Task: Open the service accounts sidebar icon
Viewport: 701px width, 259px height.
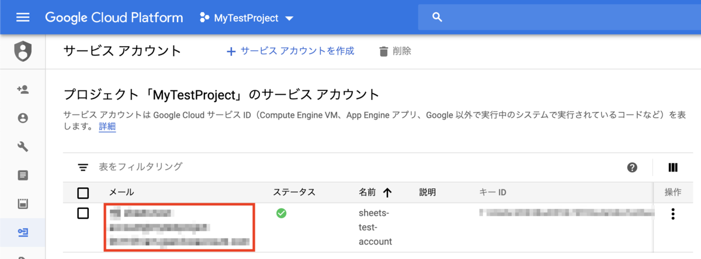Action: (23, 233)
